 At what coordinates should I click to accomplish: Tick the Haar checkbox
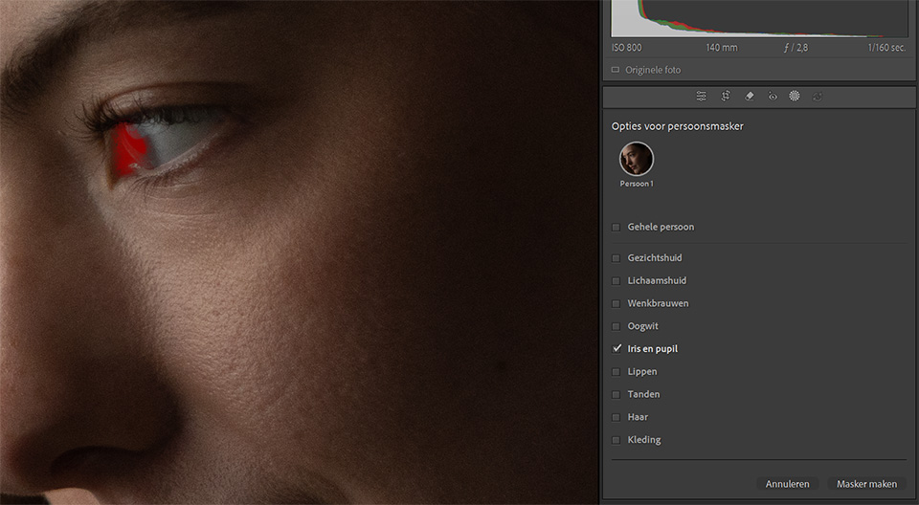click(616, 418)
